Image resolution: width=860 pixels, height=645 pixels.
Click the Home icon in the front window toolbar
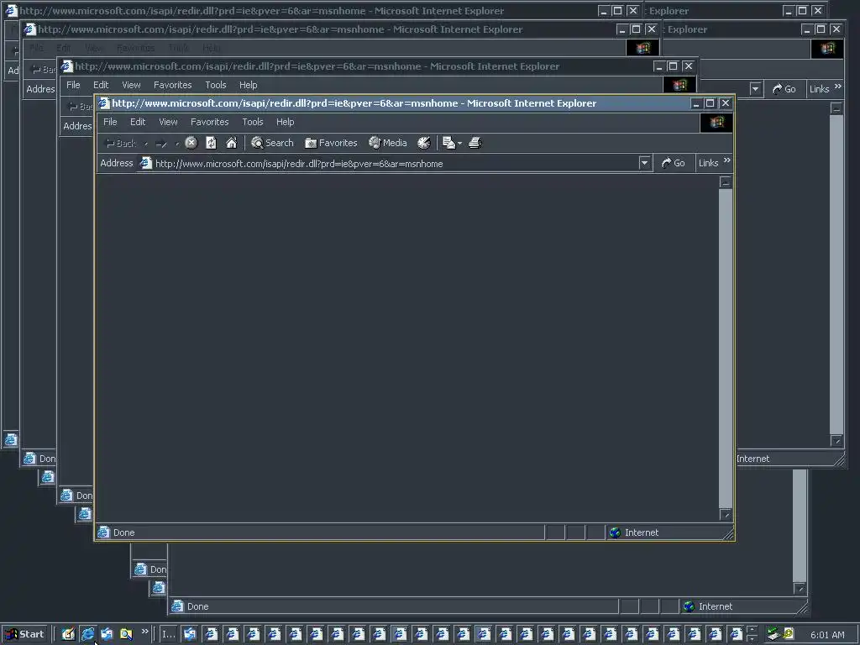pyautogui.click(x=232, y=143)
